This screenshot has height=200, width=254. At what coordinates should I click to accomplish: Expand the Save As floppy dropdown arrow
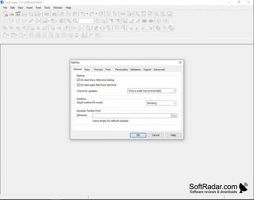41,14
